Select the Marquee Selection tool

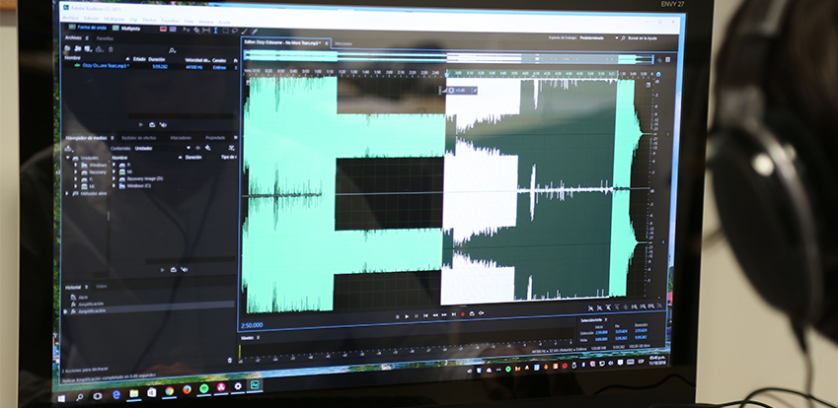click(225, 31)
